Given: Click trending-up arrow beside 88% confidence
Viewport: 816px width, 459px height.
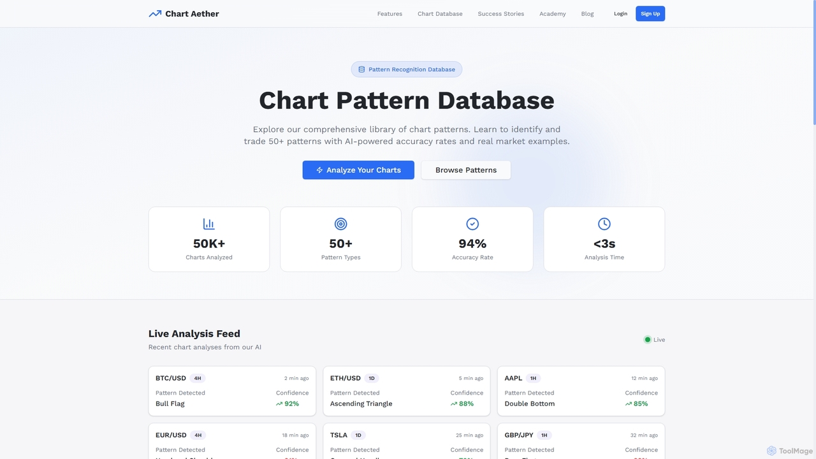Looking at the screenshot, I should point(454,404).
